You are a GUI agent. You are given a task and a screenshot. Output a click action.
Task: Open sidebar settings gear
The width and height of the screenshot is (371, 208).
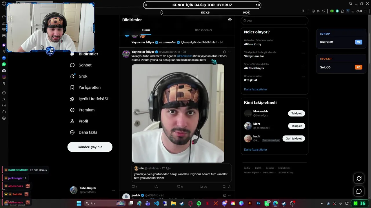4,118
